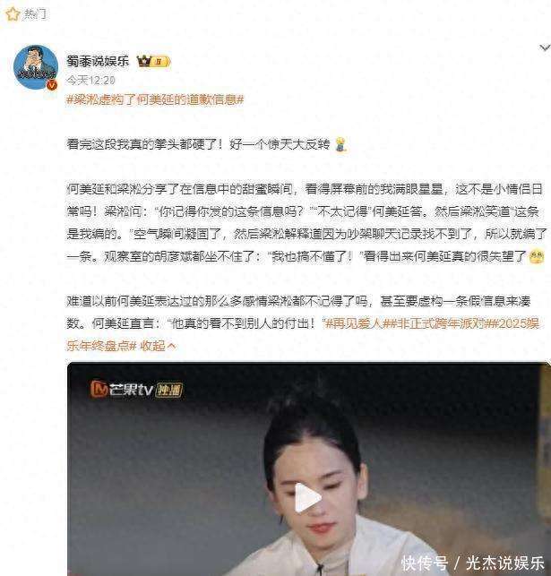Click the post timestamp 今天12:20
Image resolution: width=551 pixels, height=576 pixels.
click(x=90, y=80)
